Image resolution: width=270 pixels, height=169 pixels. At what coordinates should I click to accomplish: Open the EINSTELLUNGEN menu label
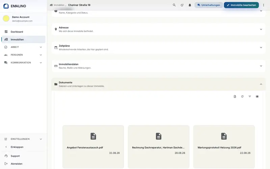(x=20, y=139)
